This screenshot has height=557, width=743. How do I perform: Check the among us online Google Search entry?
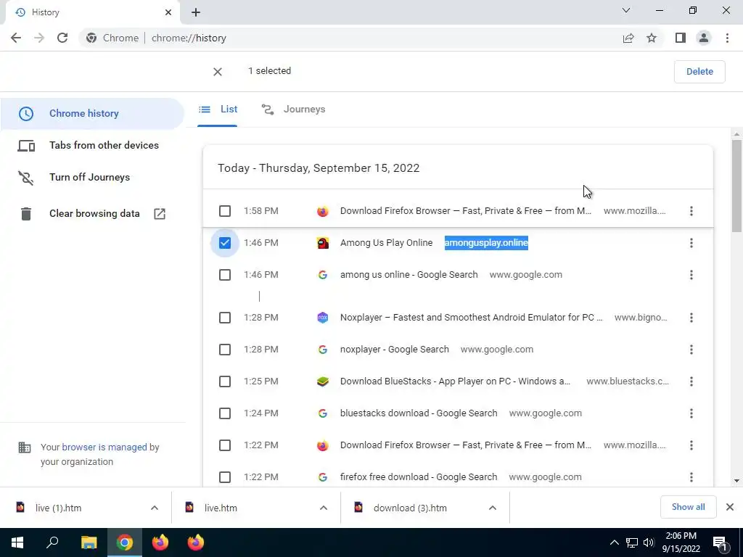[x=225, y=275]
